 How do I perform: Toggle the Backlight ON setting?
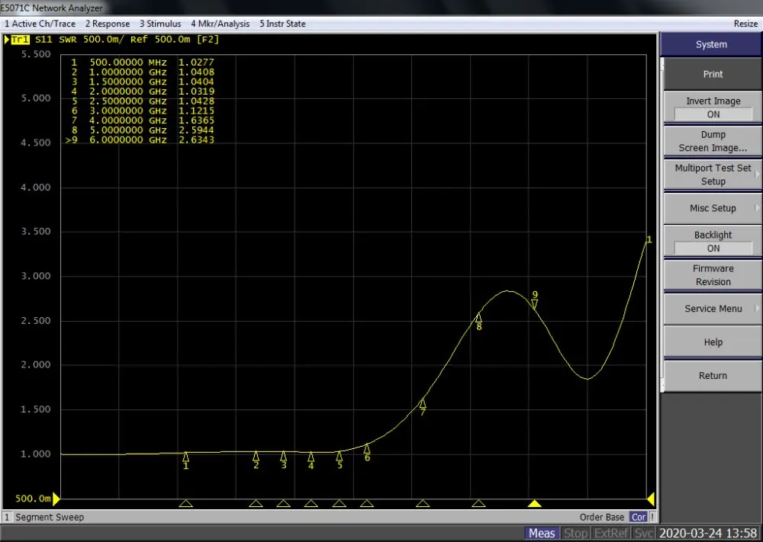pos(713,242)
